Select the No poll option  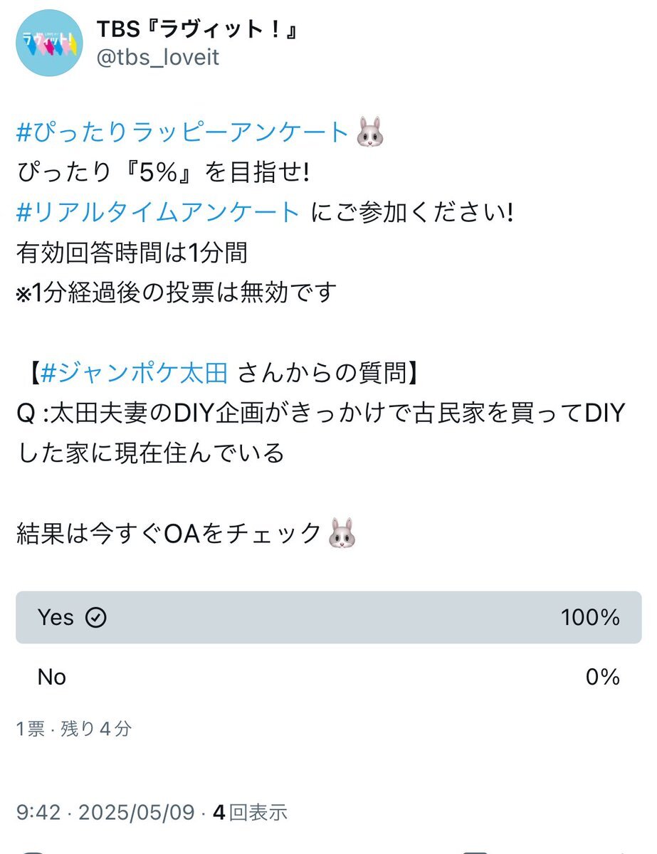tap(328, 677)
